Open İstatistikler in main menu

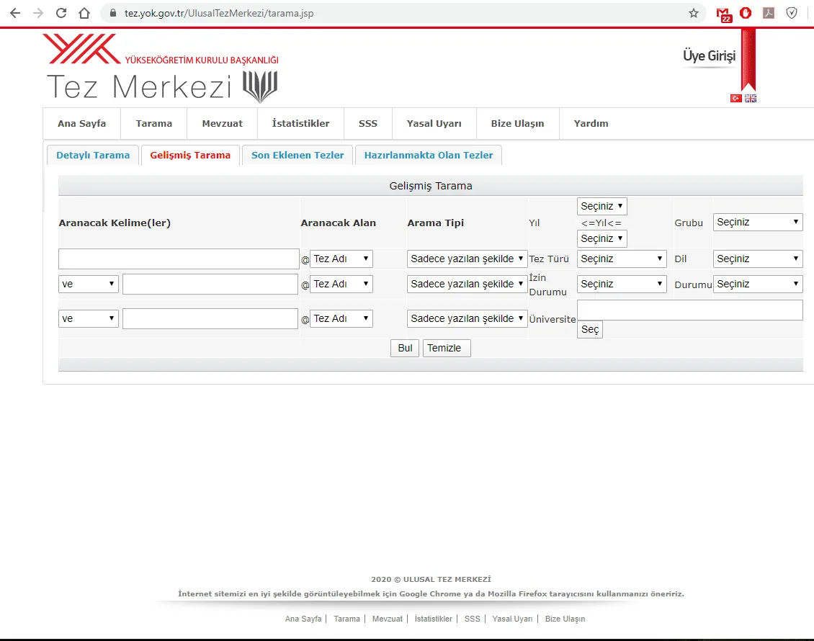[300, 124]
